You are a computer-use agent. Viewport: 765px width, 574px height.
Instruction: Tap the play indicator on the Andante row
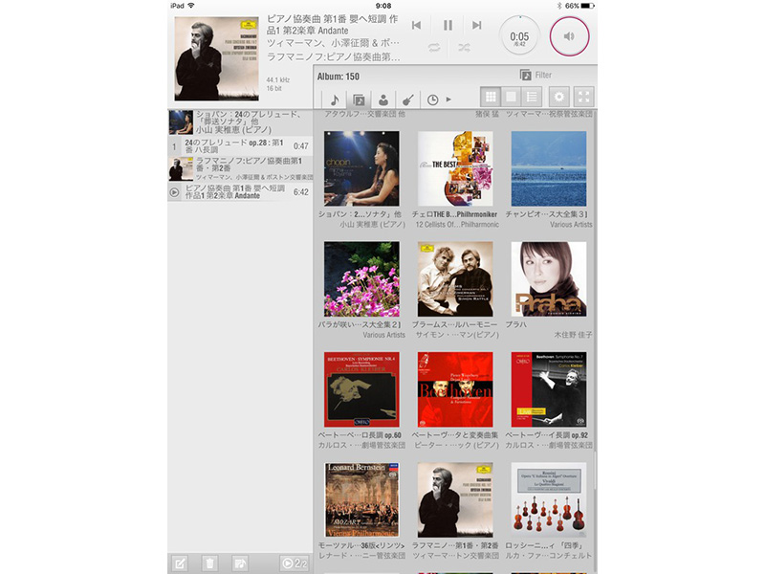pos(174,192)
